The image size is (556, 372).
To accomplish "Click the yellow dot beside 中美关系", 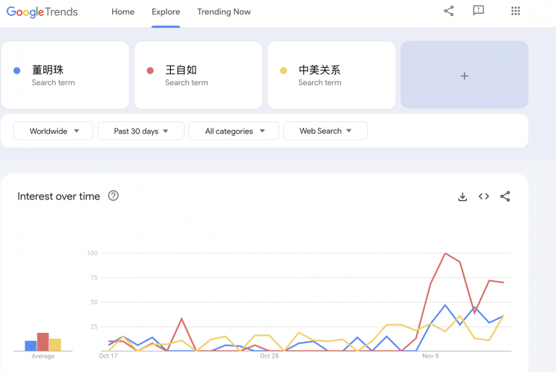I will point(284,71).
